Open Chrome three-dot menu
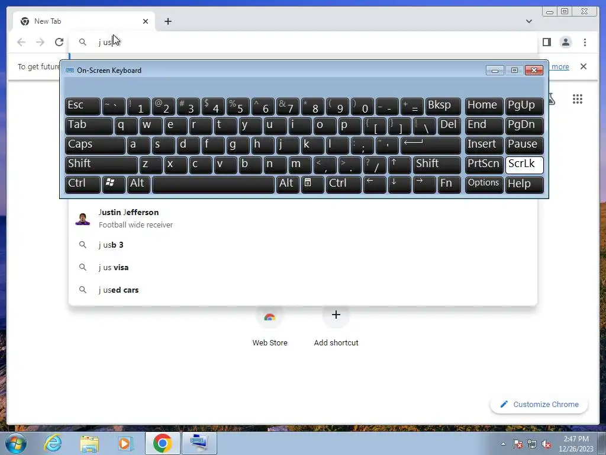 [585, 42]
